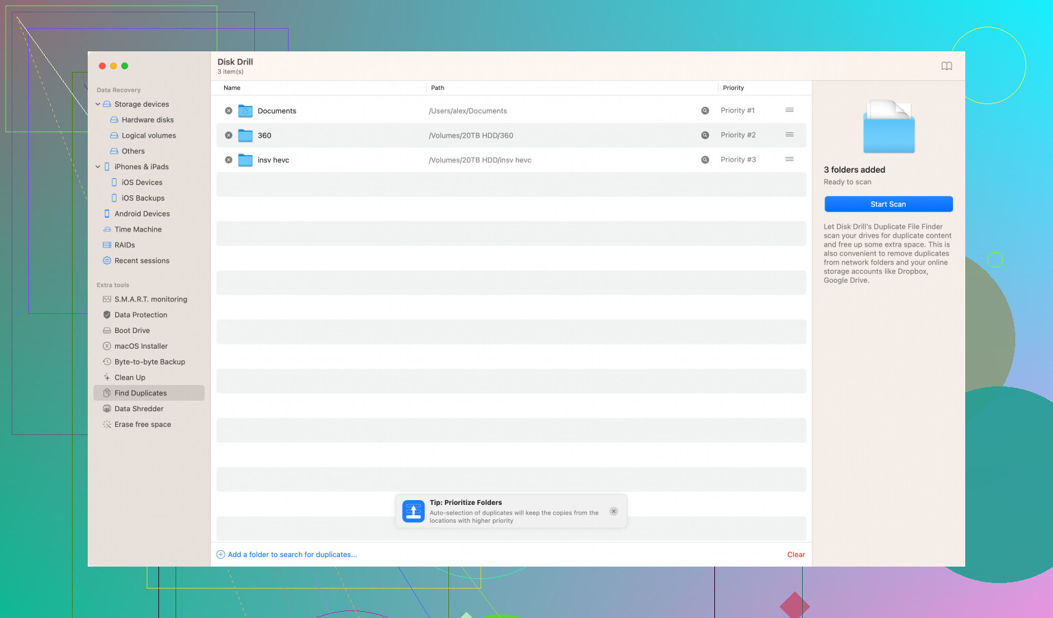This screenshot has height=618, width=1053.
Task: Clear the folder list
Action: [795, 555]
